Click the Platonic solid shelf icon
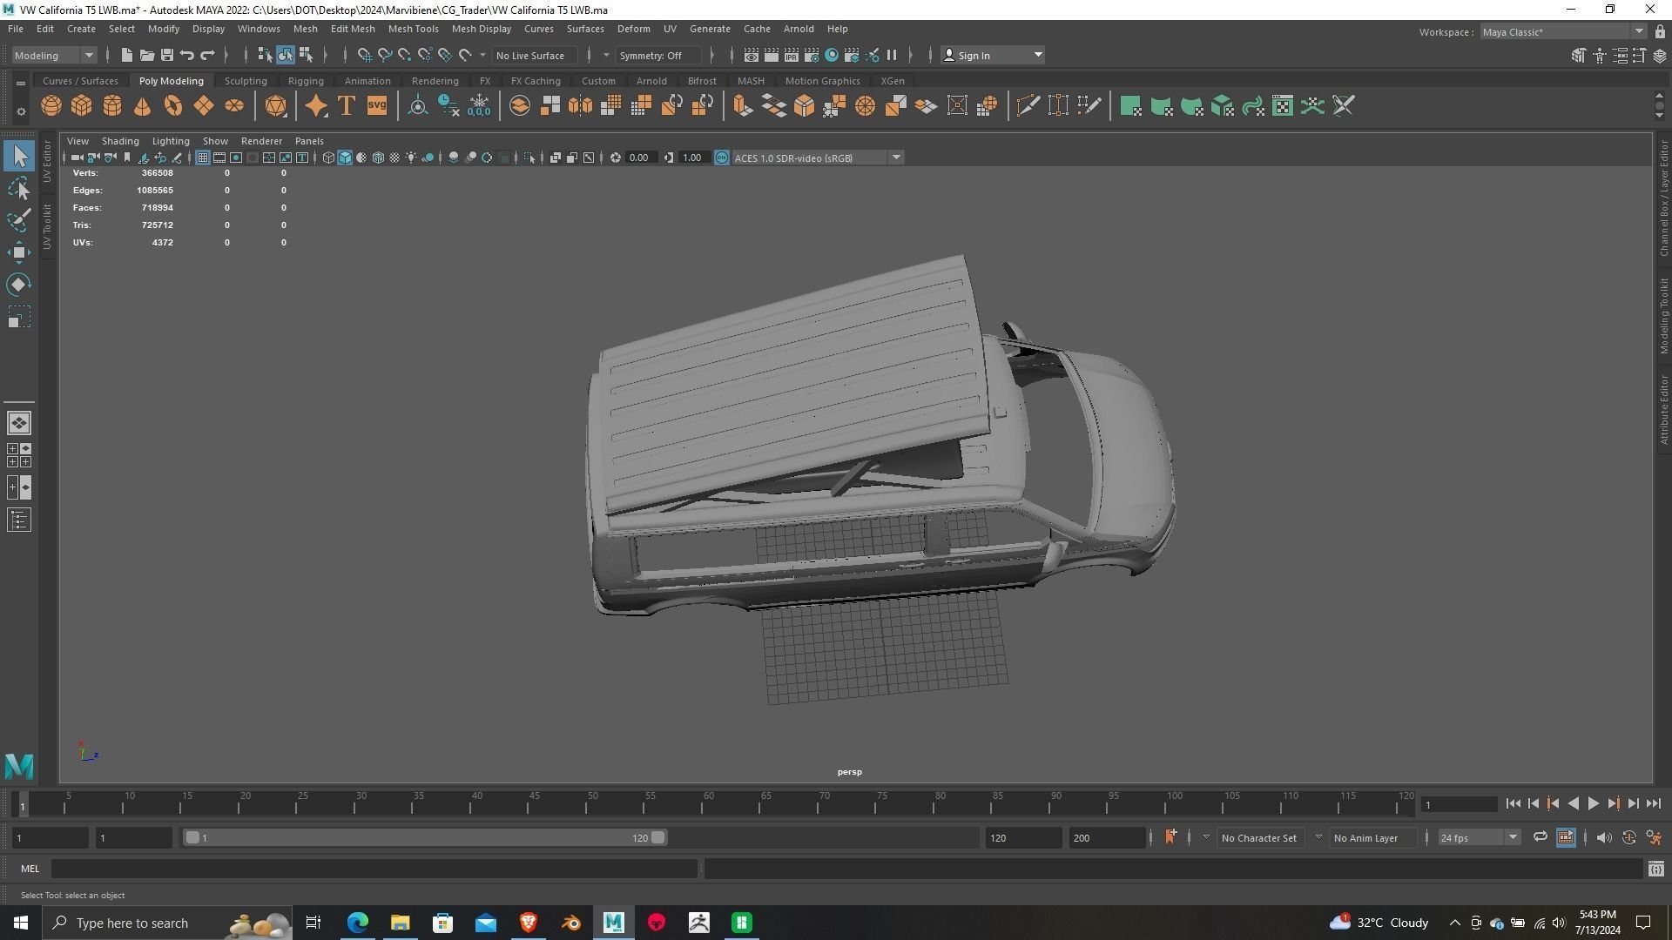 (276, 106)
